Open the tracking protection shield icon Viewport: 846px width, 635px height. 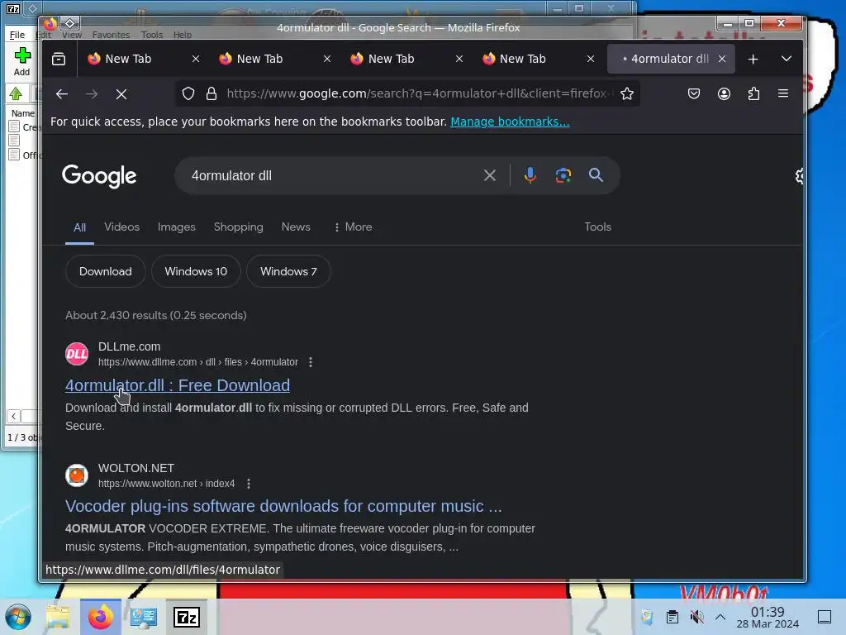[188, 93]
